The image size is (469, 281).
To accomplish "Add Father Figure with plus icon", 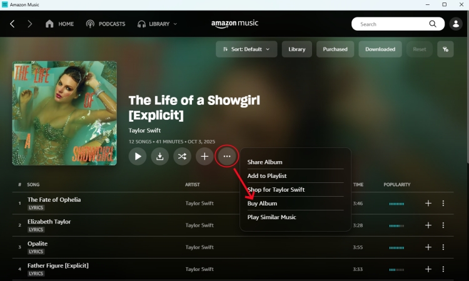I will click(428, 269).
